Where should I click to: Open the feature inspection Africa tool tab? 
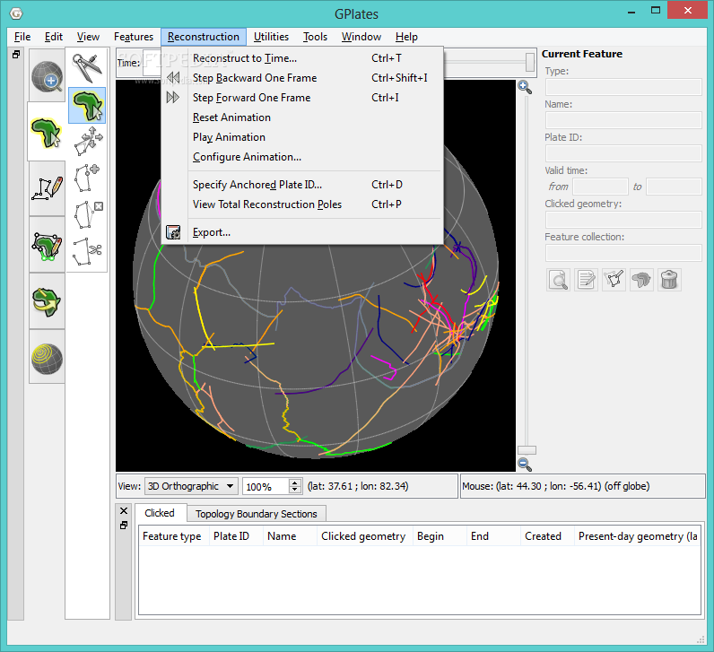point(46,132)
